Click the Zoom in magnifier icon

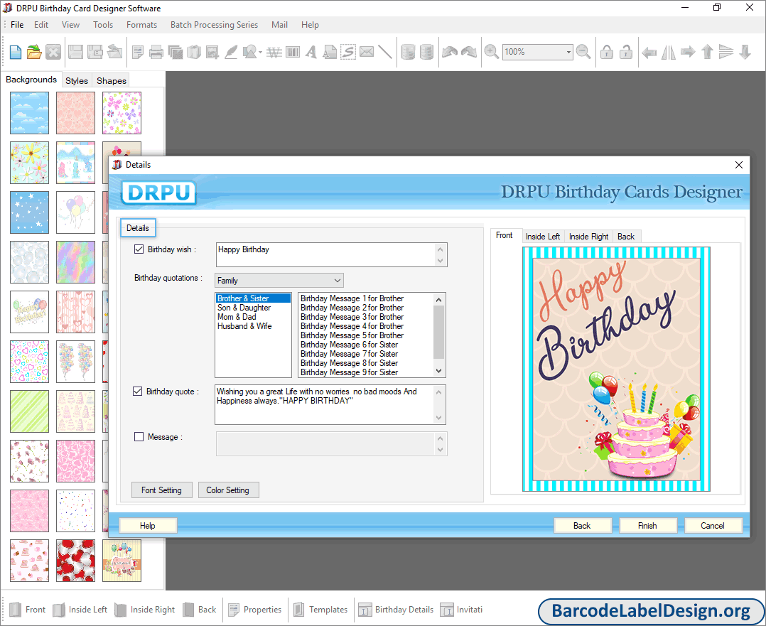(x=491, y=52)
